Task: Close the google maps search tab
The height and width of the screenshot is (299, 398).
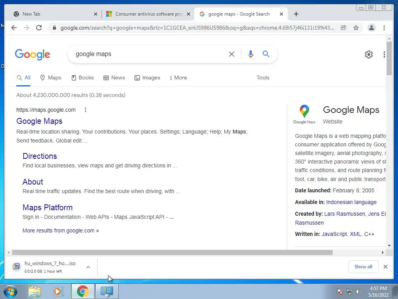Action: point(281,14)
